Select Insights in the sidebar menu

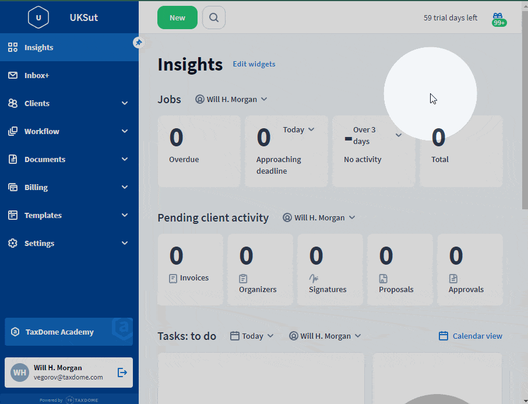(38, 47)
